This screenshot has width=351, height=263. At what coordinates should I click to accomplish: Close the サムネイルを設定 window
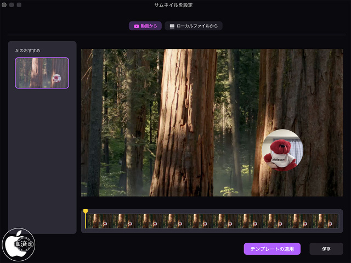click(4, 5)
